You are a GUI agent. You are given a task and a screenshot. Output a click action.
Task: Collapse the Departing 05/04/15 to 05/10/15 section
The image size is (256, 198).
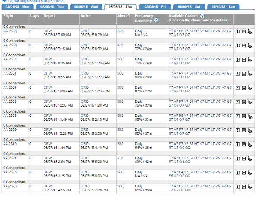(5, 1)
